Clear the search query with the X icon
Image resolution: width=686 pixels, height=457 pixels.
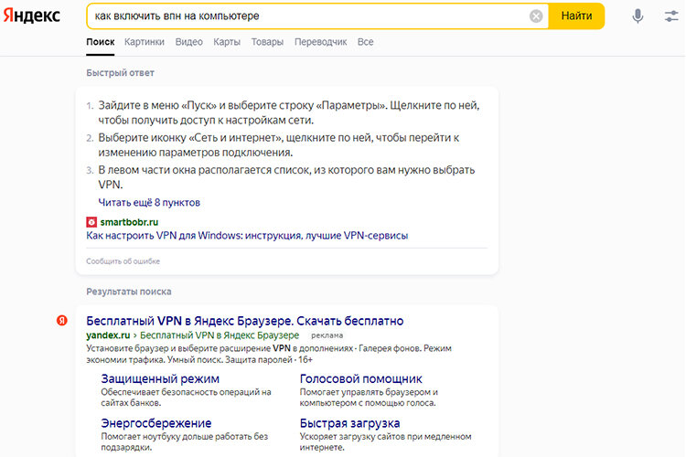[x=536, y=16]
